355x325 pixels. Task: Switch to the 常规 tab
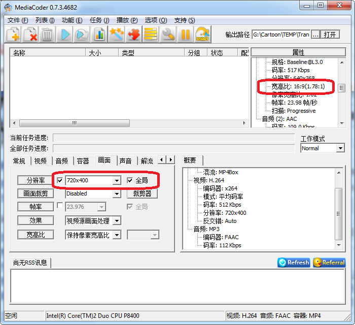[x=19, y=161]
